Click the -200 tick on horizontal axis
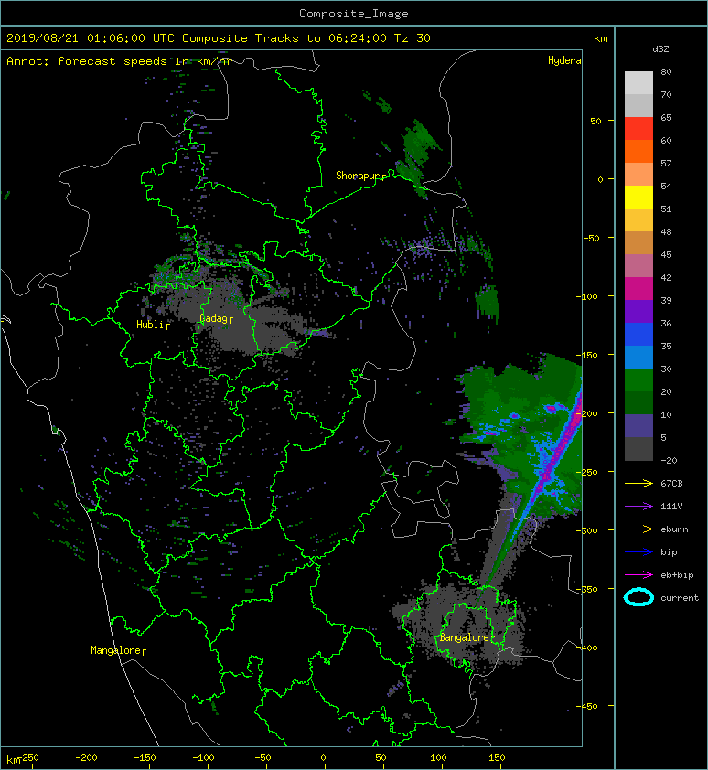 pyautogui.click(x=86, y=758)
